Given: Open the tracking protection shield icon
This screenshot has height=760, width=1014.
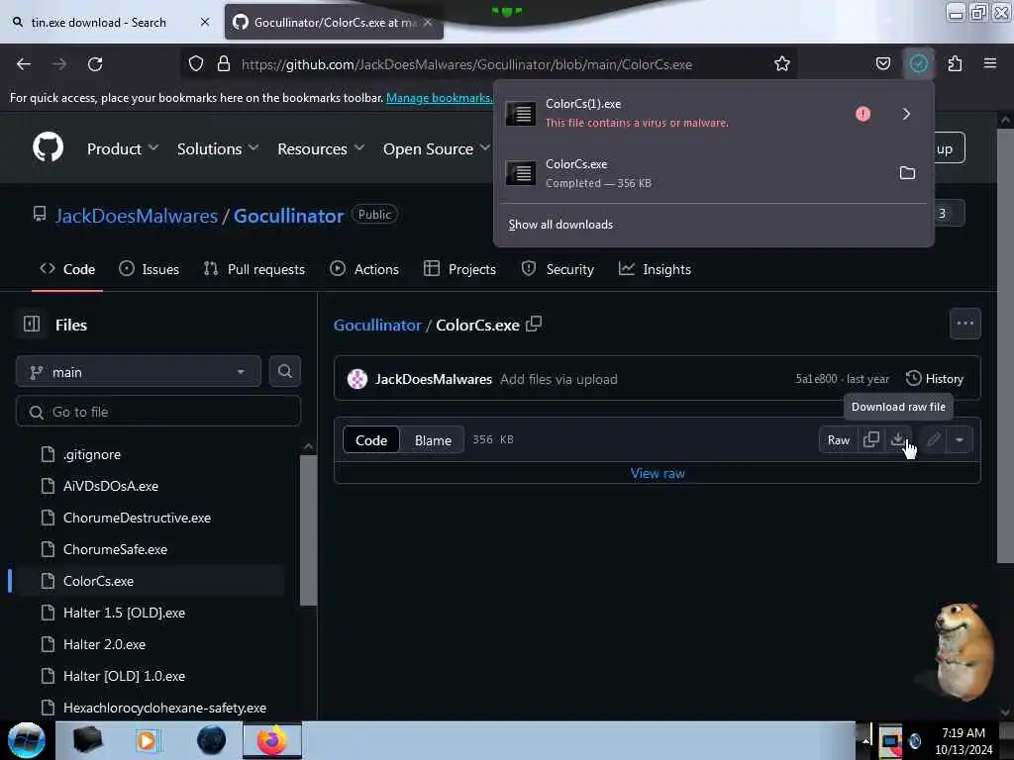Looking at the screenshot, I should [x=196, y=64].
